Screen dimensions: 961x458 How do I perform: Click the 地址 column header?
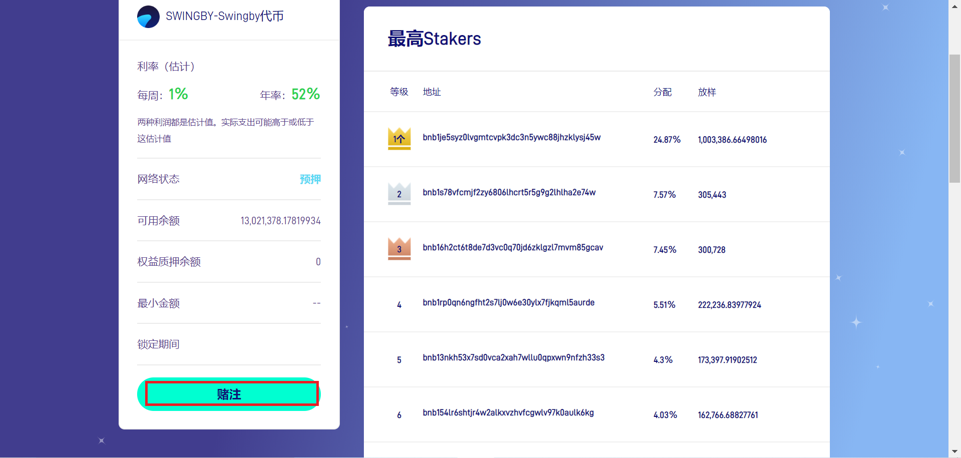coord(431,92)
